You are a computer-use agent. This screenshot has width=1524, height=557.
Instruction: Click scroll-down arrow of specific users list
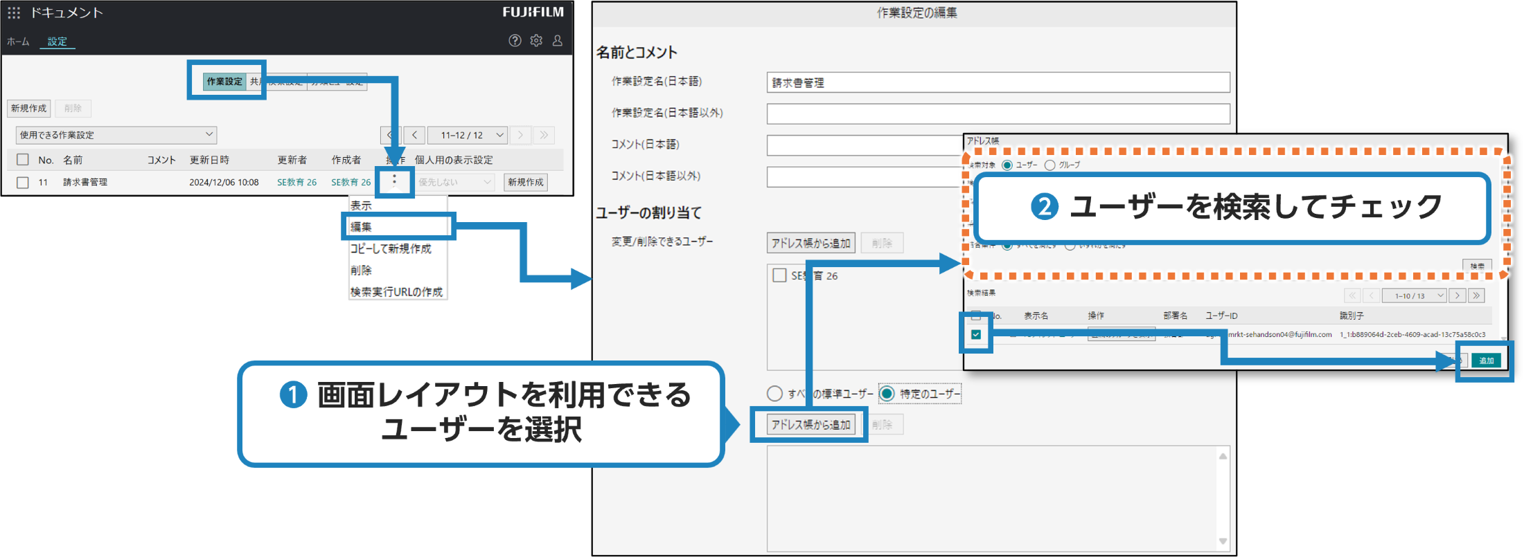tap(1223, 541)
